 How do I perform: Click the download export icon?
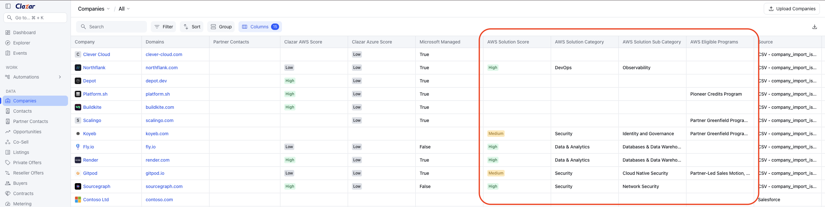815,27
